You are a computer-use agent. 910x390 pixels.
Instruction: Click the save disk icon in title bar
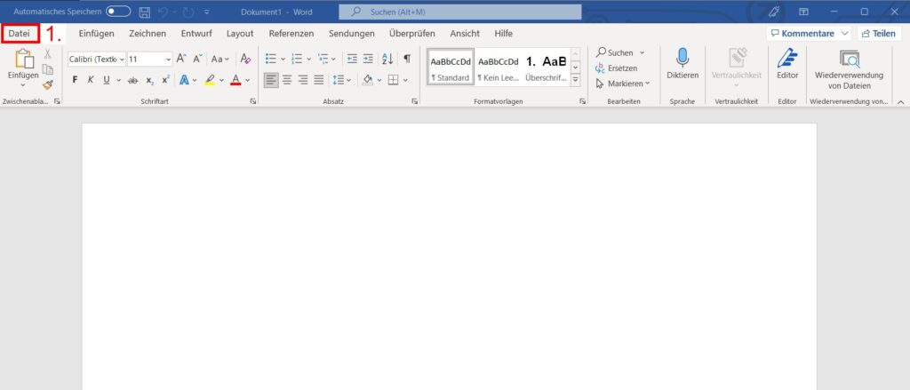[x=145, y=12]
